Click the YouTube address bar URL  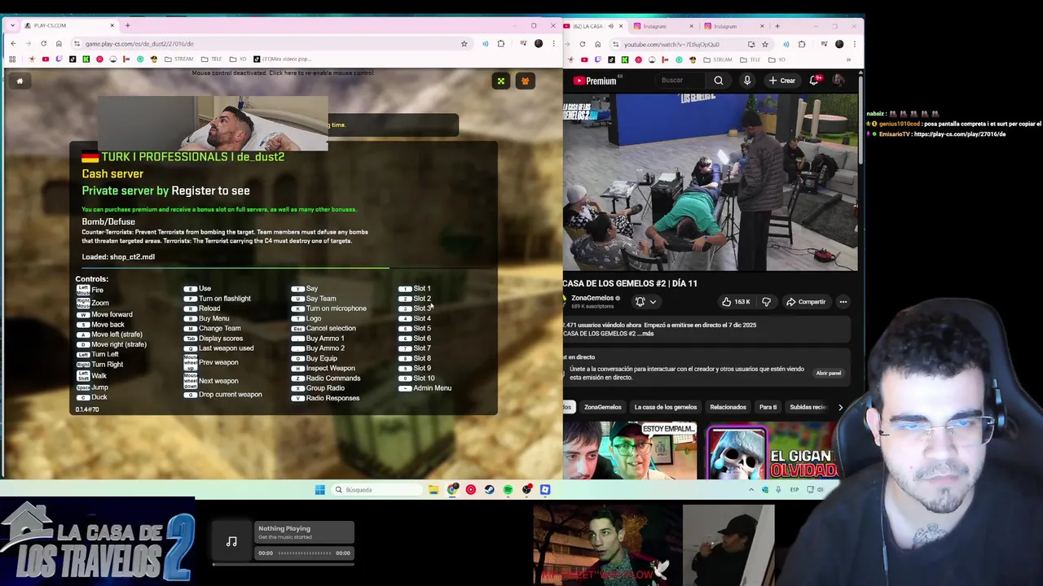(672, 44)
